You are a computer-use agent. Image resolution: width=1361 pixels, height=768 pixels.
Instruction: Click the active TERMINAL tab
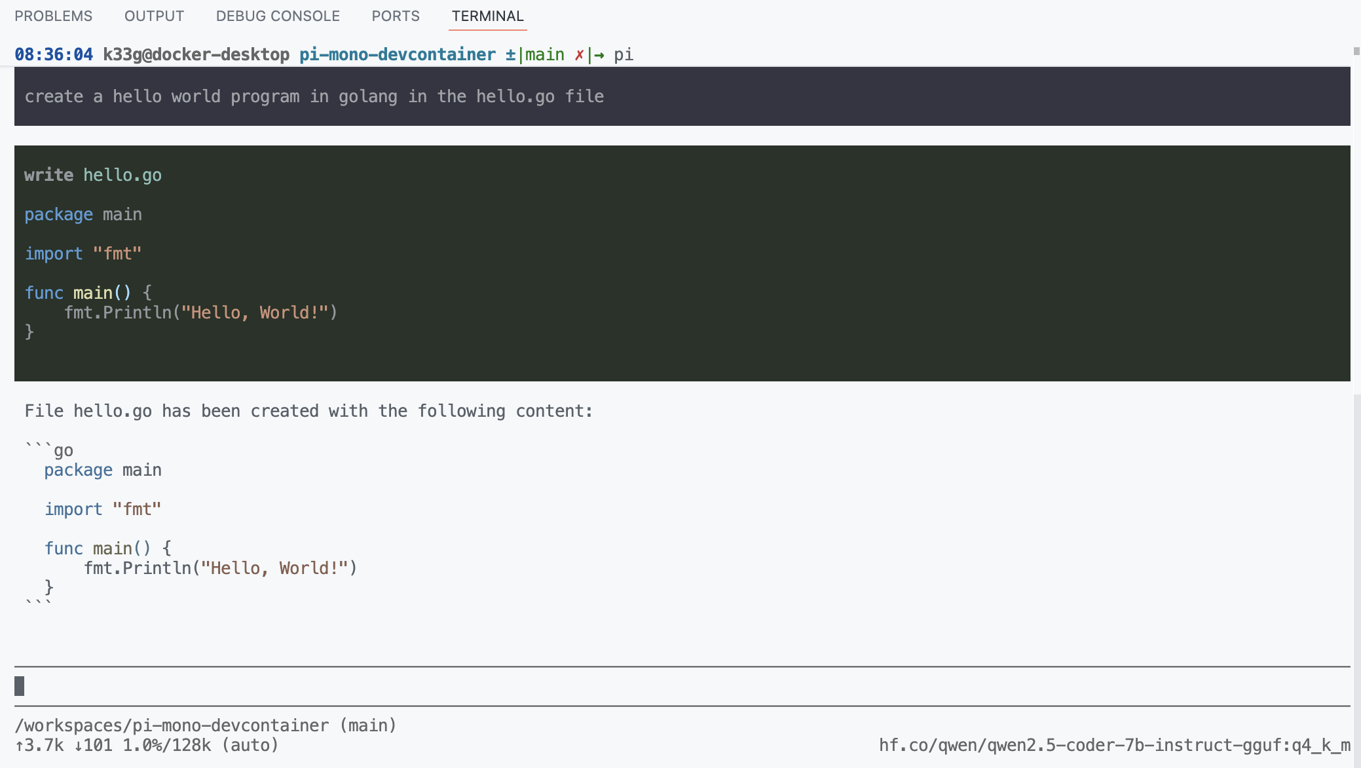coord(487,16)
